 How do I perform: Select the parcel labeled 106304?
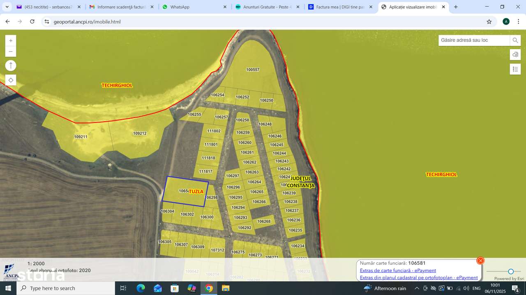[x=167, y=211]
